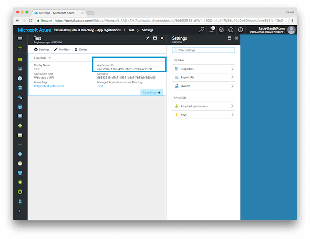Click the Microsoft Azure logo

pyautogui.click(x=34, y=30)
